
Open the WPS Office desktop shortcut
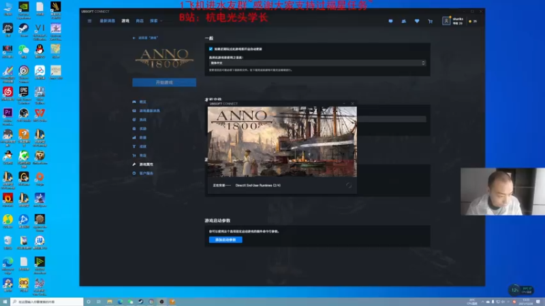pyautogui.click(x=40, y=115)
